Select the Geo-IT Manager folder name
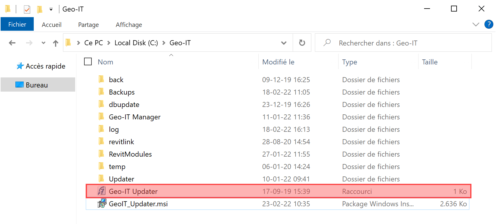 click(x=135, y=117)
